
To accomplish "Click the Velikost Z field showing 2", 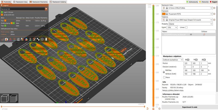I will click(204, 74).
